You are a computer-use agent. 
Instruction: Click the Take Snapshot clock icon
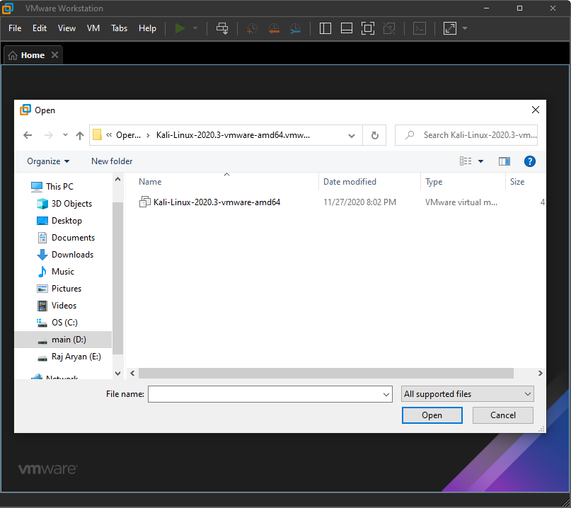tap(252, 28)
